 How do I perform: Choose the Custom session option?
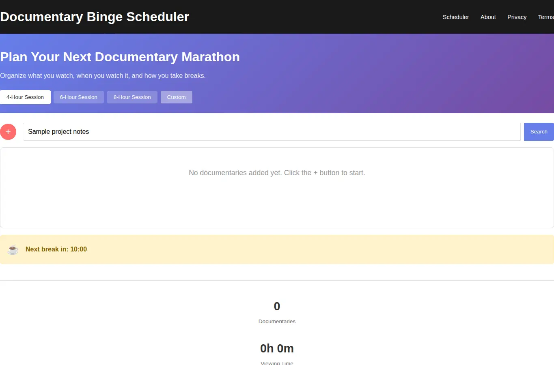(177, 97)
